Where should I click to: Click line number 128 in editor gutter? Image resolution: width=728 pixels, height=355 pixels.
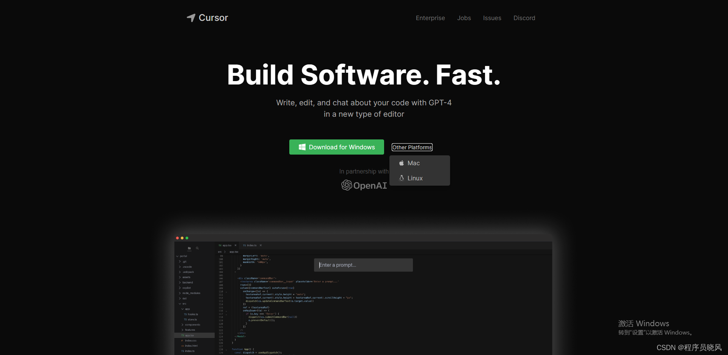[x=221, y=349]
